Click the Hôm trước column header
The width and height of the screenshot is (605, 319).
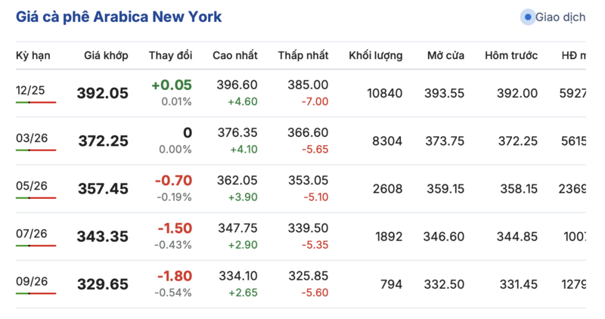pos(511,55)
